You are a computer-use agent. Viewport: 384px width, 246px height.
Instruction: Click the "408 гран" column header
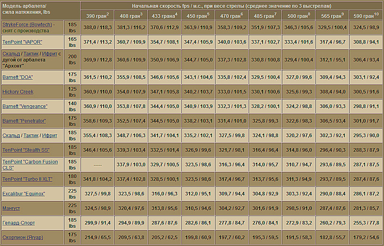(x=131, y=15)
